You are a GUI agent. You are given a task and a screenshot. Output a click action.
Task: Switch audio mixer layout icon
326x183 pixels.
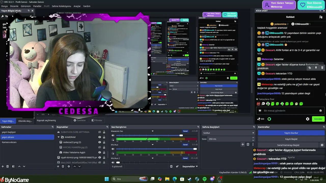171,166
